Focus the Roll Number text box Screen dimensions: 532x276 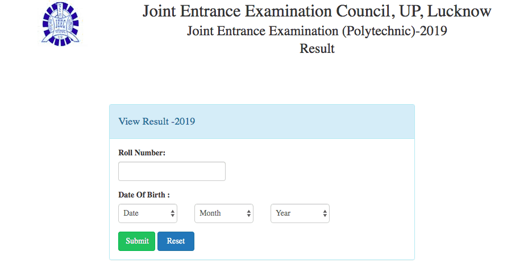[x=172, y=171]
